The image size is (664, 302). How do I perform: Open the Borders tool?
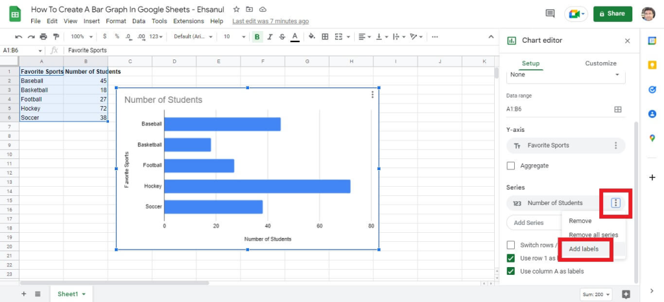click(325, 37)
